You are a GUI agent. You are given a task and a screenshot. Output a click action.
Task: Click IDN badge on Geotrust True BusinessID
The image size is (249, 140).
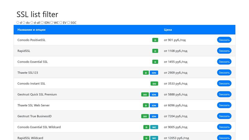pyautogui.click(x=154, y=116)
